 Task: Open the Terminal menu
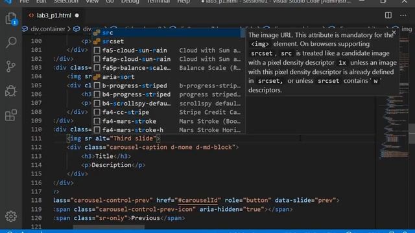158,1
